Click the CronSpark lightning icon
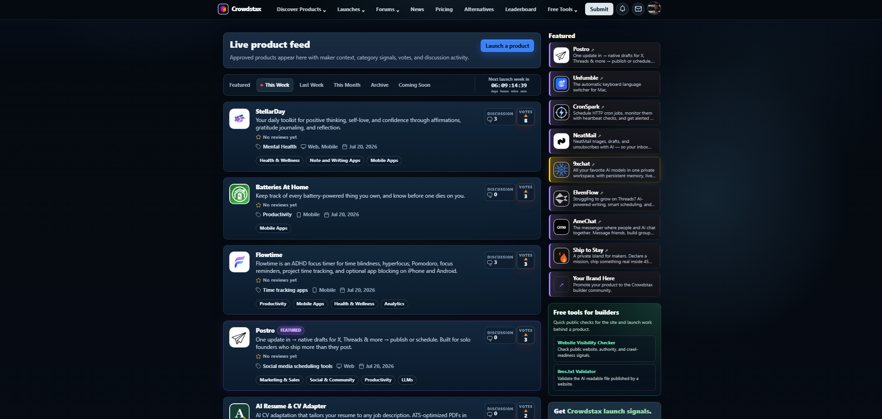Viewport: 882px width, 419px height. [561, 112]
